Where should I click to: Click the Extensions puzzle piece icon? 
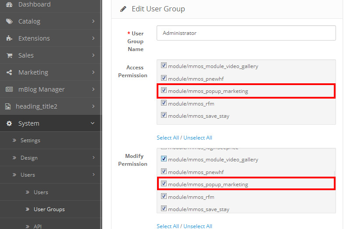coord(9,38)
